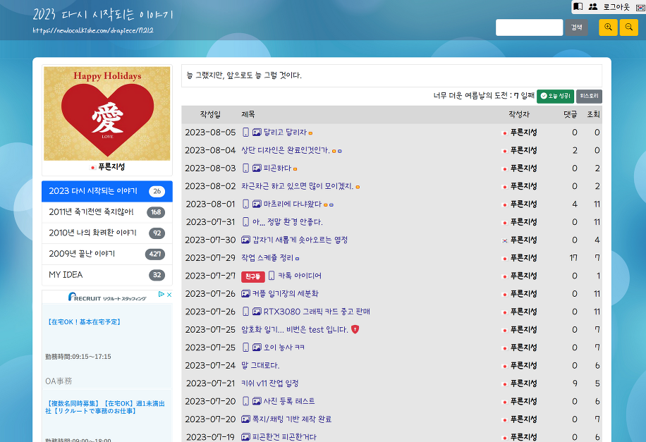The height and width of the screenshot is (442, 646).
Task: Open 2009년 끝난 이야기 category
Action: click(x=82, y=254)
